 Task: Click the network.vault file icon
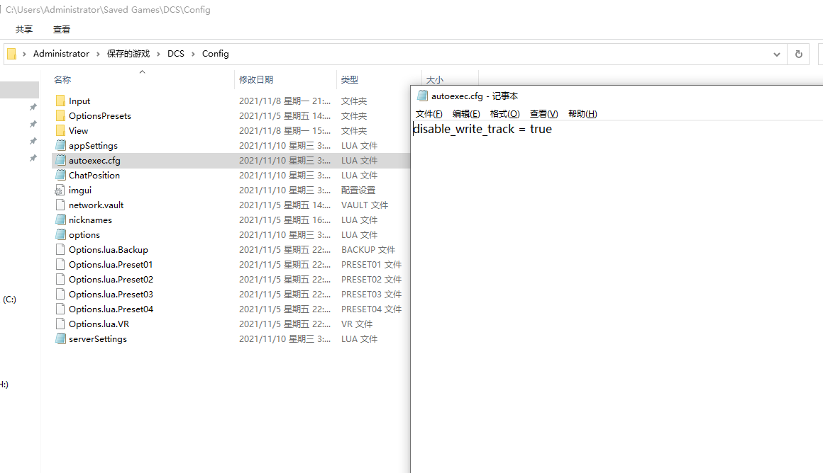pyautogui.click(x=60, y=205)
